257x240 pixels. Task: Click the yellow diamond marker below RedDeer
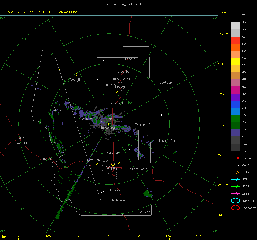click(118, 93)
